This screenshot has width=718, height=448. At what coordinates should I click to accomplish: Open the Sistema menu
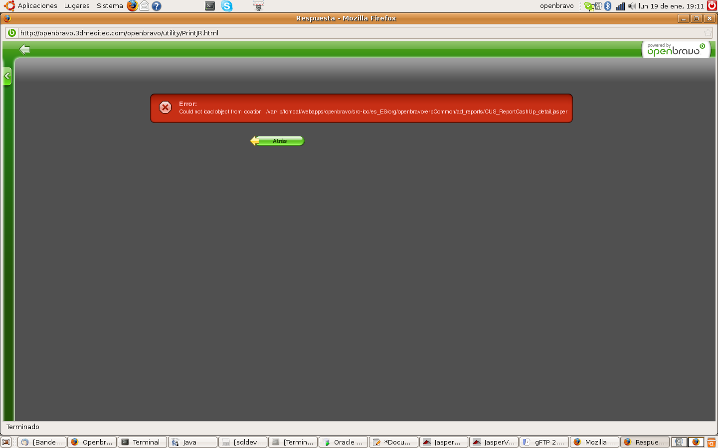click(110, 6)
